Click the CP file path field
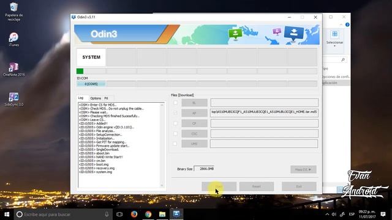The height and width of the screenshot is (220, 392). point(264,123)
